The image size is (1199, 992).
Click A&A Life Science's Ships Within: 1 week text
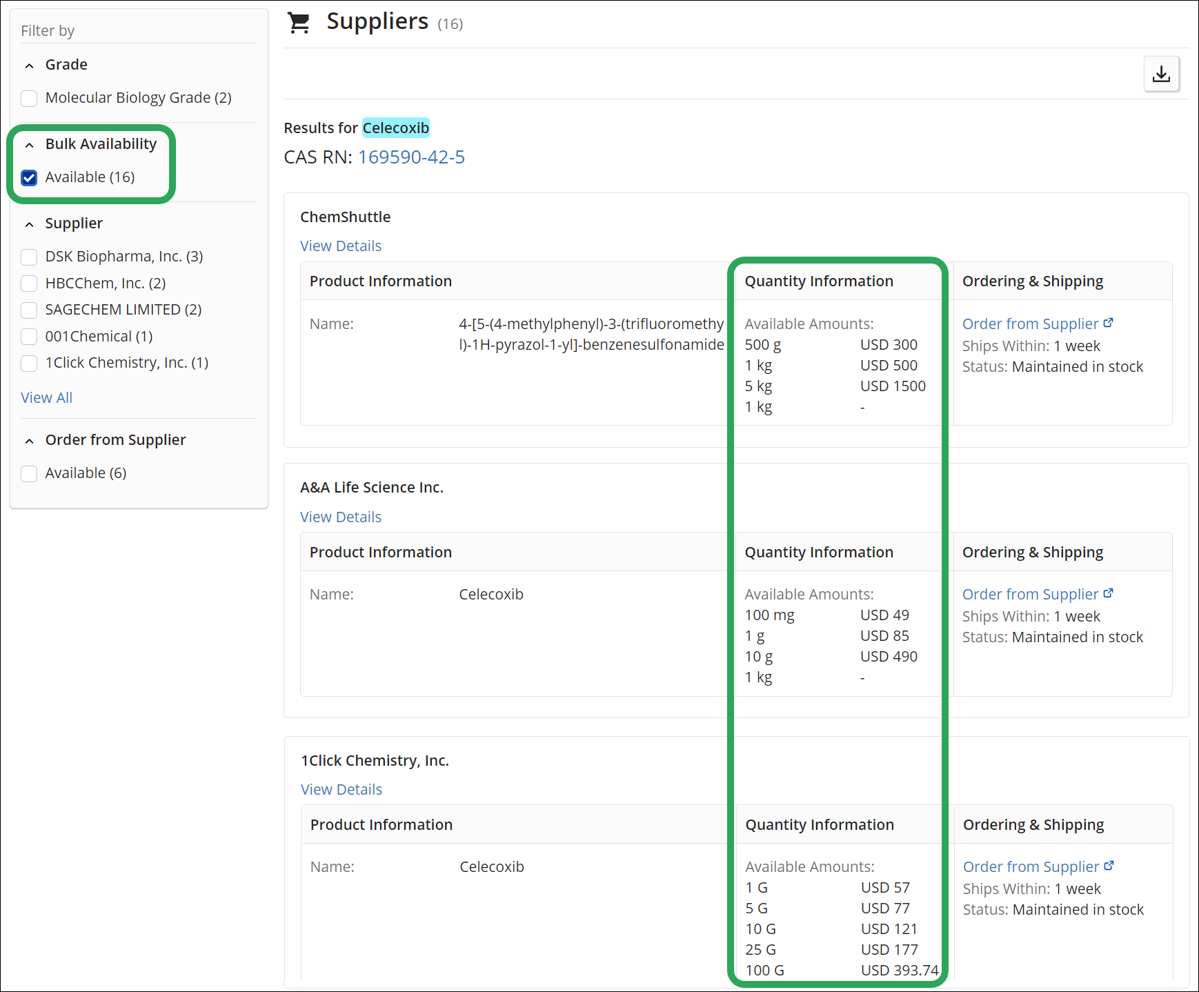[x=1031, y=616]
